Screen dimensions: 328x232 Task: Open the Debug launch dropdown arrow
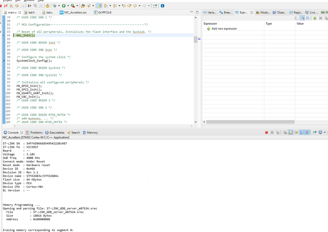coord(59,6)
